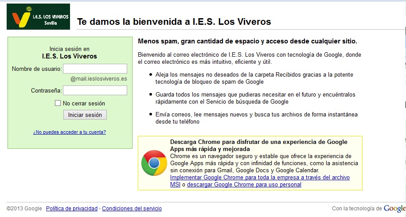Click the Contraseña label

click(x=46, y=90)
